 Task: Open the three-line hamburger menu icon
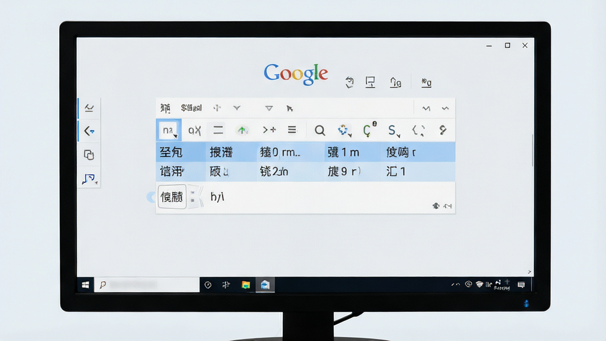(x=292, y=130)
